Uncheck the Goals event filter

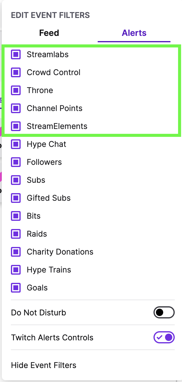(15, 288)
